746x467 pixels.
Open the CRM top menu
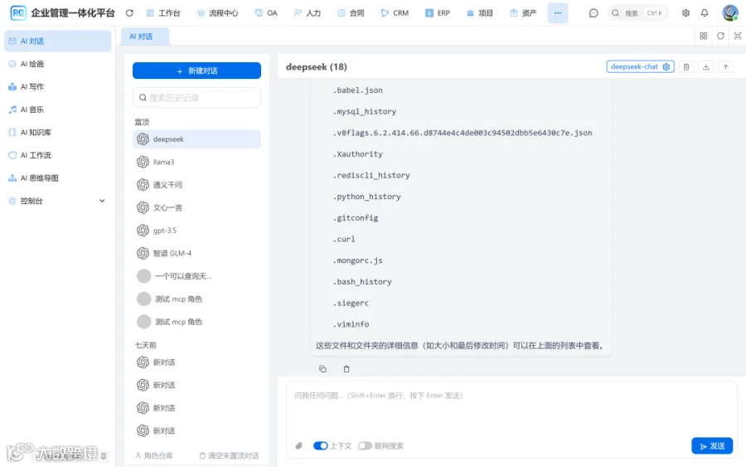tap(395, 13)
